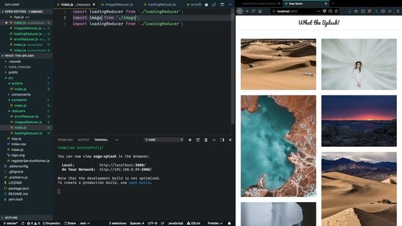
Task: Go forward in the browser
Action: tap(247, 11)
